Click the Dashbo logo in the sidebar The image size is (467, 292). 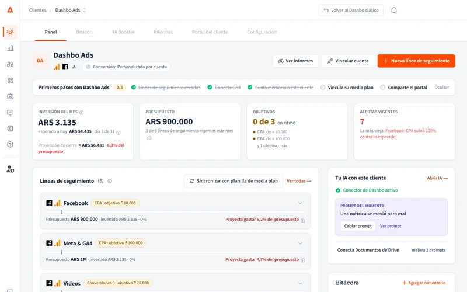click(10, 10)
